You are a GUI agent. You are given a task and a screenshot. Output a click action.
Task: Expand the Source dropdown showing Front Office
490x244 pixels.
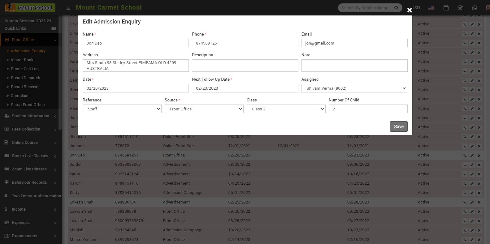click(204, 109)
